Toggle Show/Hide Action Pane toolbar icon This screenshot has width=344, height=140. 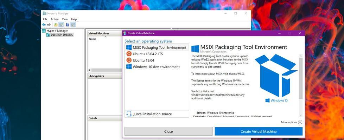click(x=73, y=25)
